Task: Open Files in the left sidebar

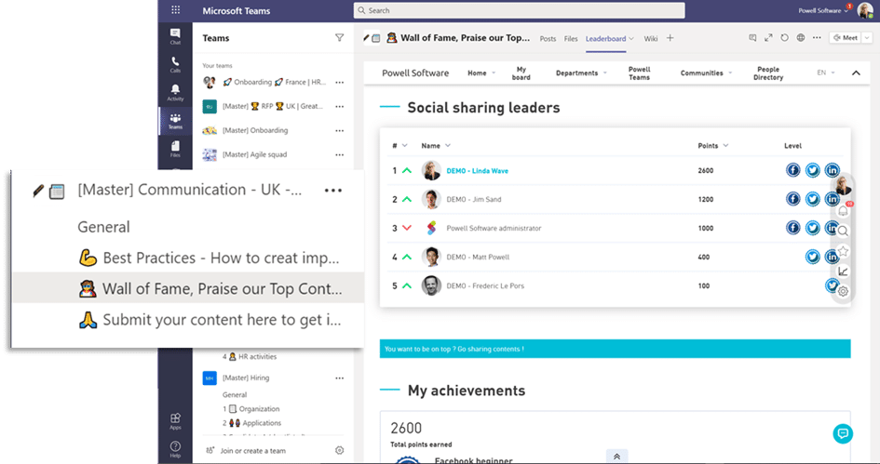Action: (x=175, y=148)
